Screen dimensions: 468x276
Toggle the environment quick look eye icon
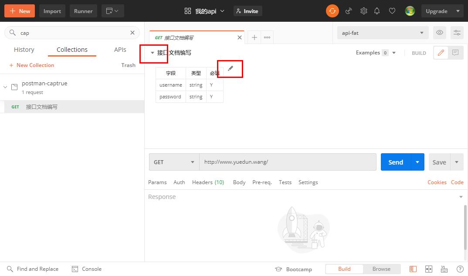click(x=440, y=33)
